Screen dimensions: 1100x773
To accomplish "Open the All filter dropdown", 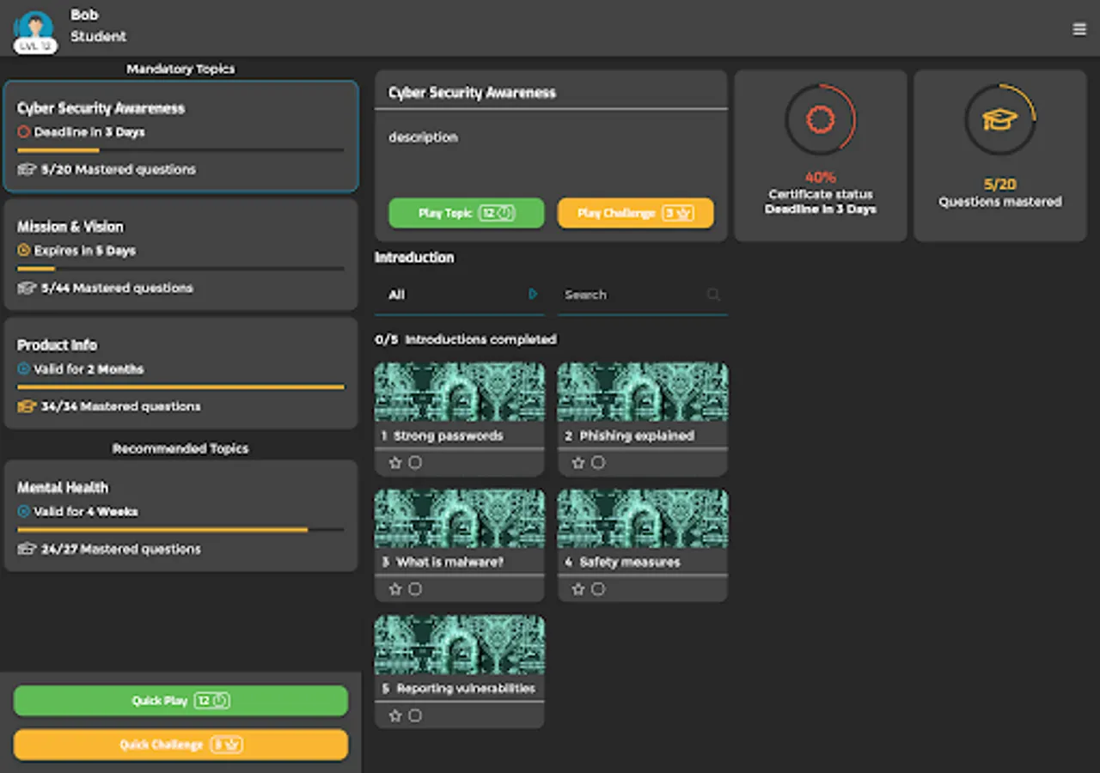I will click(460, 295).
